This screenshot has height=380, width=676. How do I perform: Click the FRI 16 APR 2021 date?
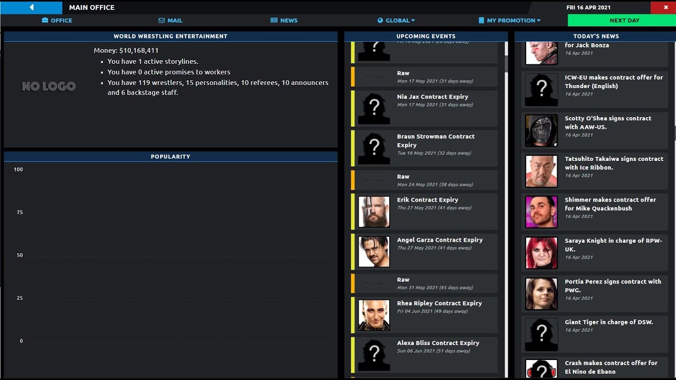[x=588, y=7]
